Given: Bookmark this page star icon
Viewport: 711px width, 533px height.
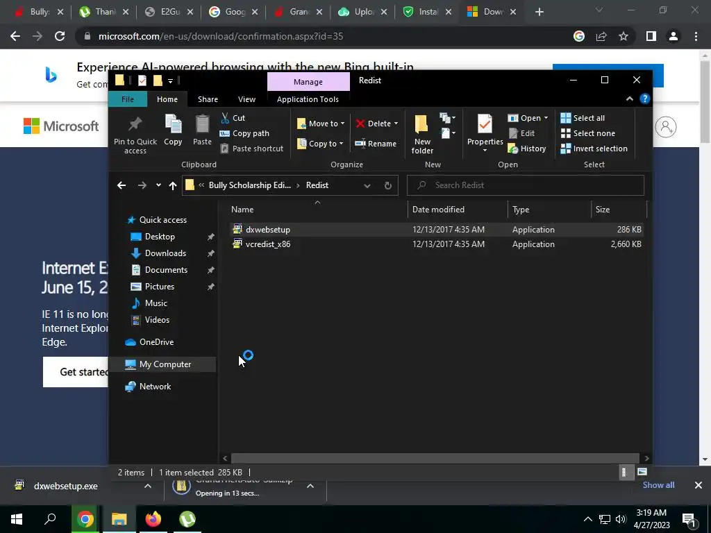Looking at the screenshot, I should 624,36.
